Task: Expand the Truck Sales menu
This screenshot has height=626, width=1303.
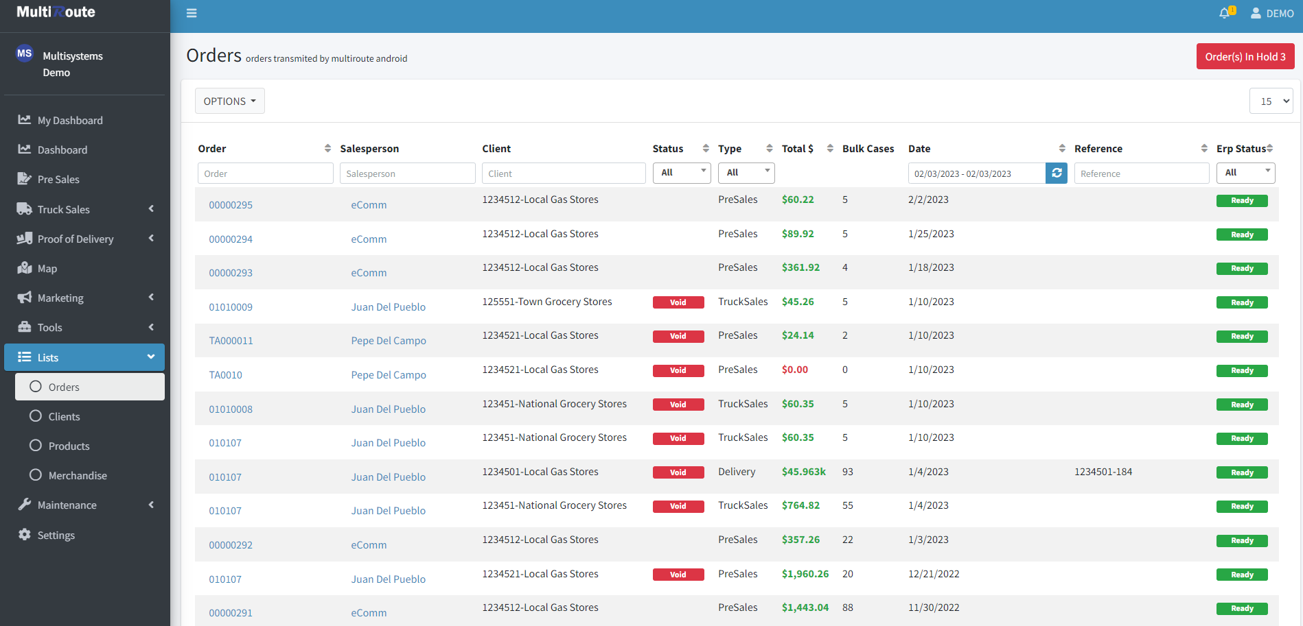Action: (64, 209)
